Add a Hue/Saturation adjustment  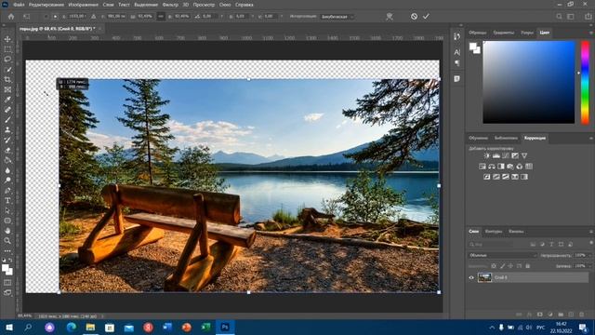coord(483,167)
